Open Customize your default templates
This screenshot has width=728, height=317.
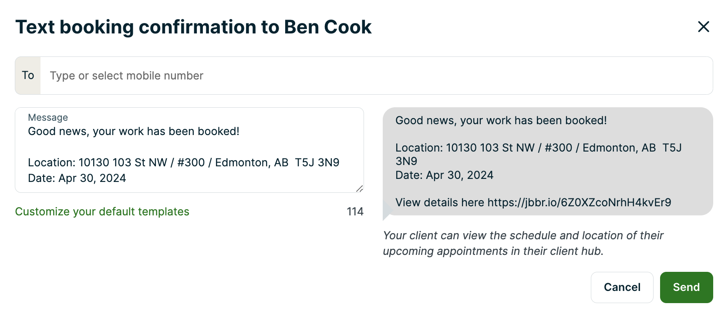[x=102, y=211]
